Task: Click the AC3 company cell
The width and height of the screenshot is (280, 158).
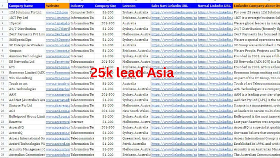Action: (26, 111)
